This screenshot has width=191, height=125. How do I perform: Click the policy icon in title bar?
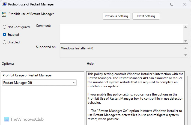coord(4,4)
